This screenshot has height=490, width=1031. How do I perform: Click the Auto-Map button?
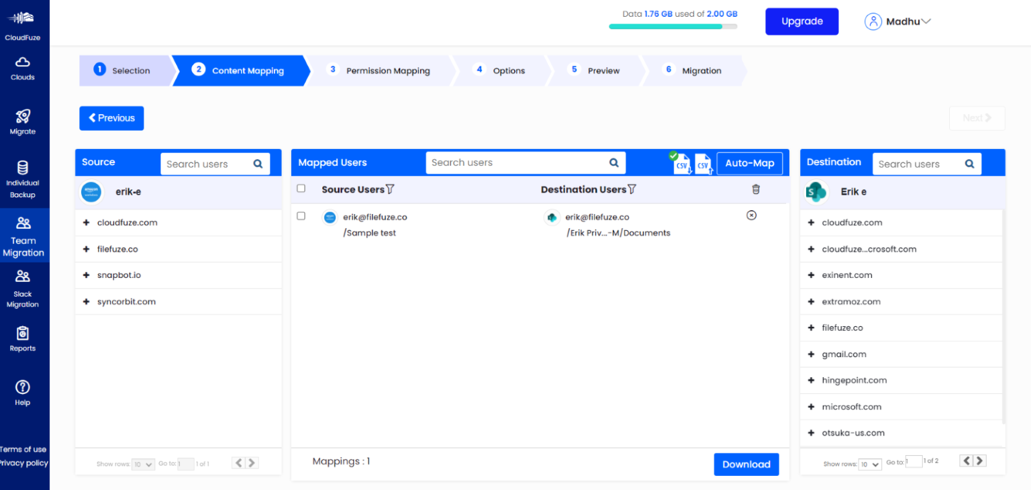pyautogui.click(x=750, y=162)
